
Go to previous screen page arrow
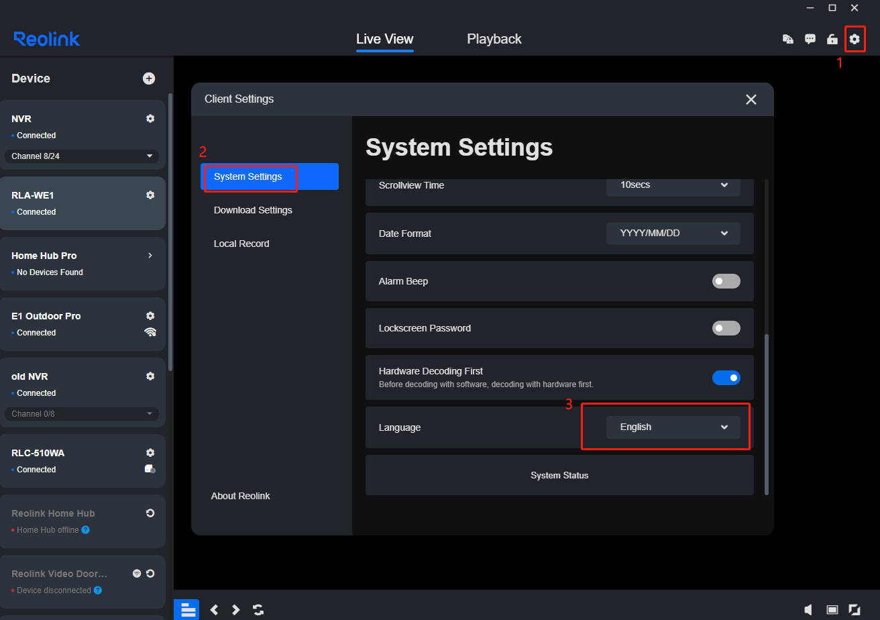[x=214, y=609]
